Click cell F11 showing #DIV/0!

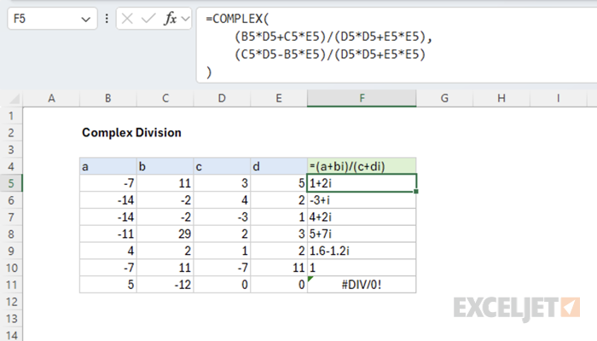pos(362,285)
